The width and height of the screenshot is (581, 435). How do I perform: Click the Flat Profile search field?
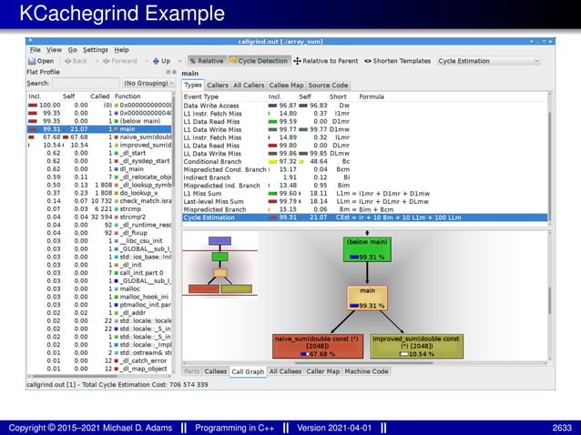pyautogui.click(x=86, y=84)
